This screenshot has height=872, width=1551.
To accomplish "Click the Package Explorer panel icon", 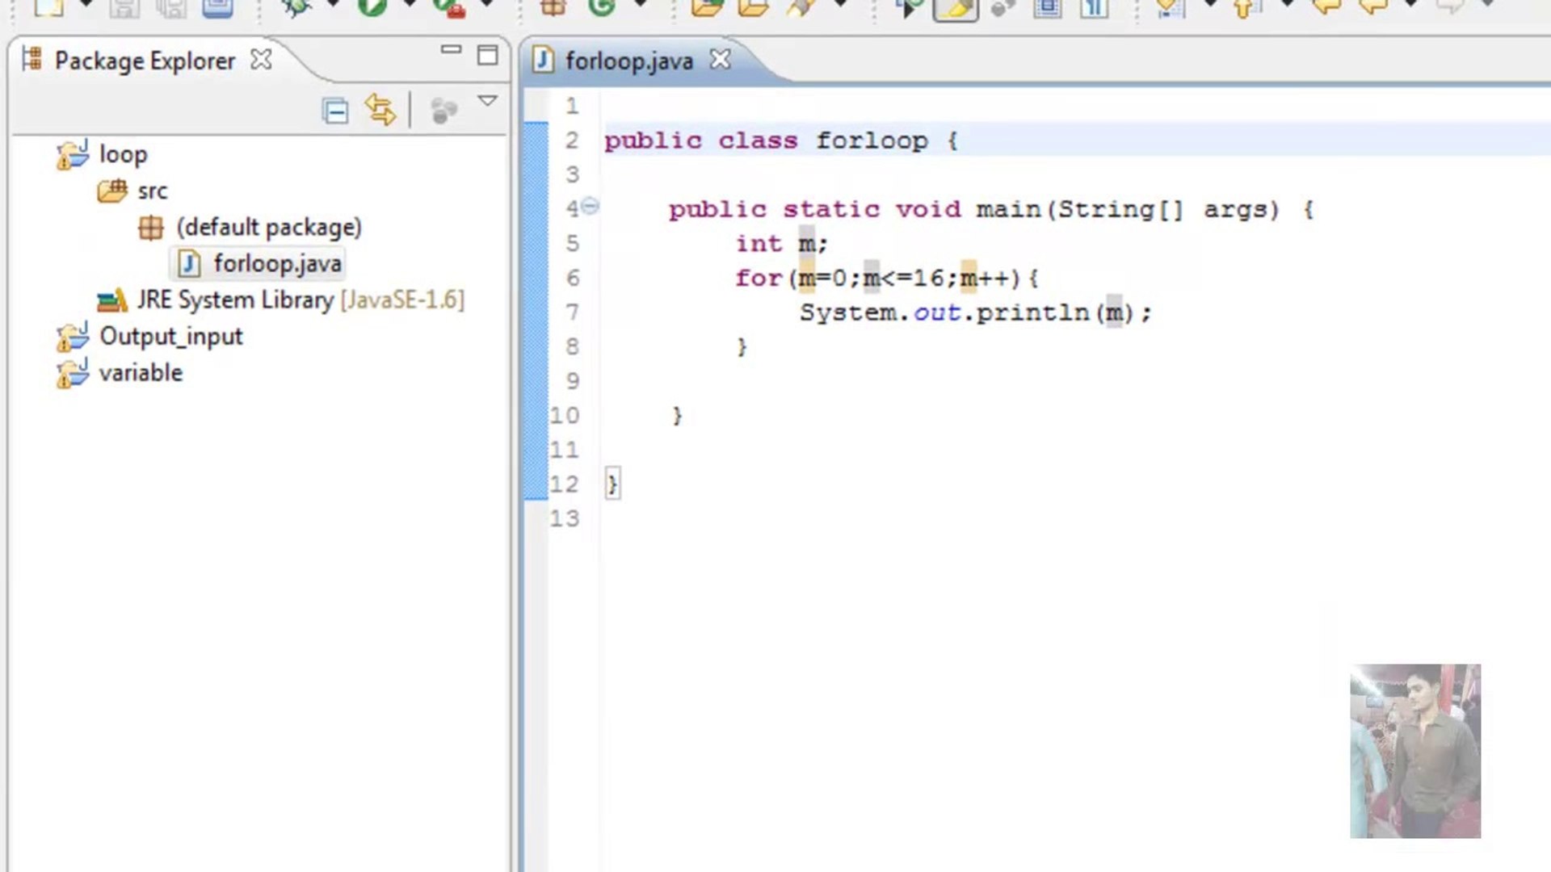I will [34, 59].
